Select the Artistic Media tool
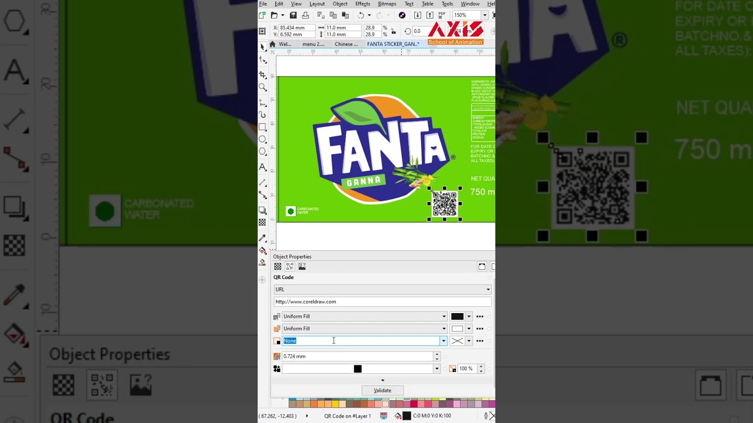Viewport: 753px width, 423px height. [262, 115]
